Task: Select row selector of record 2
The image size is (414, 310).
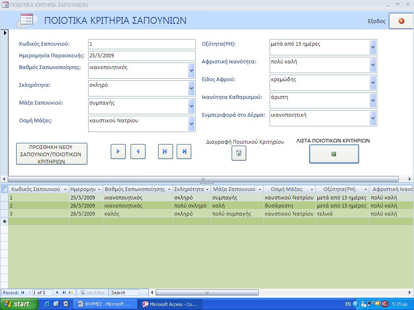Action: [x=4, y=205]
